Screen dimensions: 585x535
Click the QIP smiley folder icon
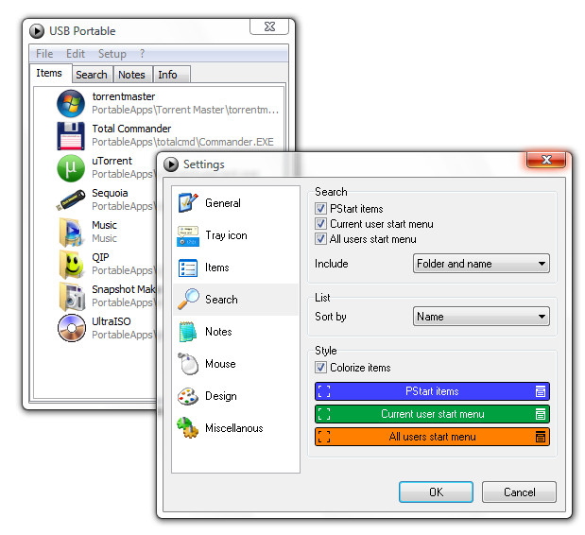71,265
